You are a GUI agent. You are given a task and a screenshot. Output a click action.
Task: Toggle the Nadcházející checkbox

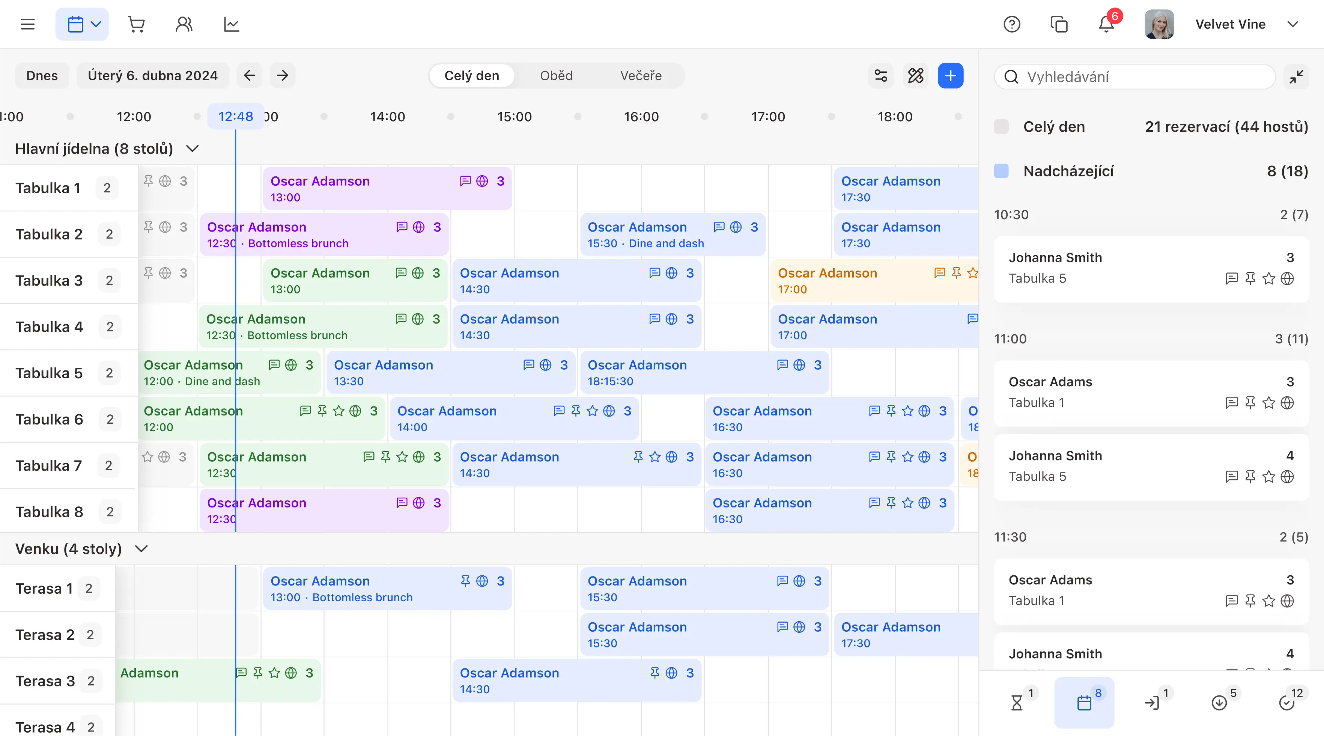(1001, 171)
